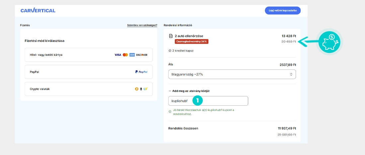
Task: Click the PayPal logo
Action: point(141,72)
